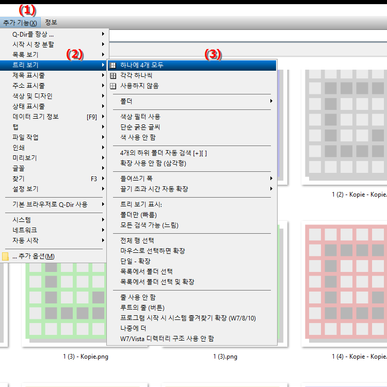Open the 네트워크 submenu
The image size is (387, 387).
(53, 230)
